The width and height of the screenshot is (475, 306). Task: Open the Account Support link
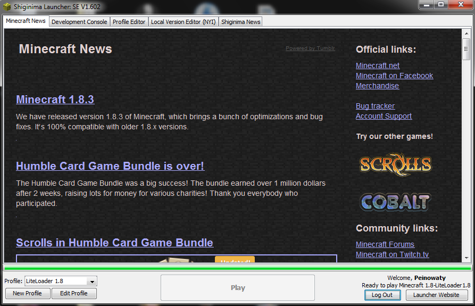click(384, 116)
